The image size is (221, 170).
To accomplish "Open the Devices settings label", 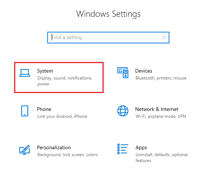I will pos(144,71).
